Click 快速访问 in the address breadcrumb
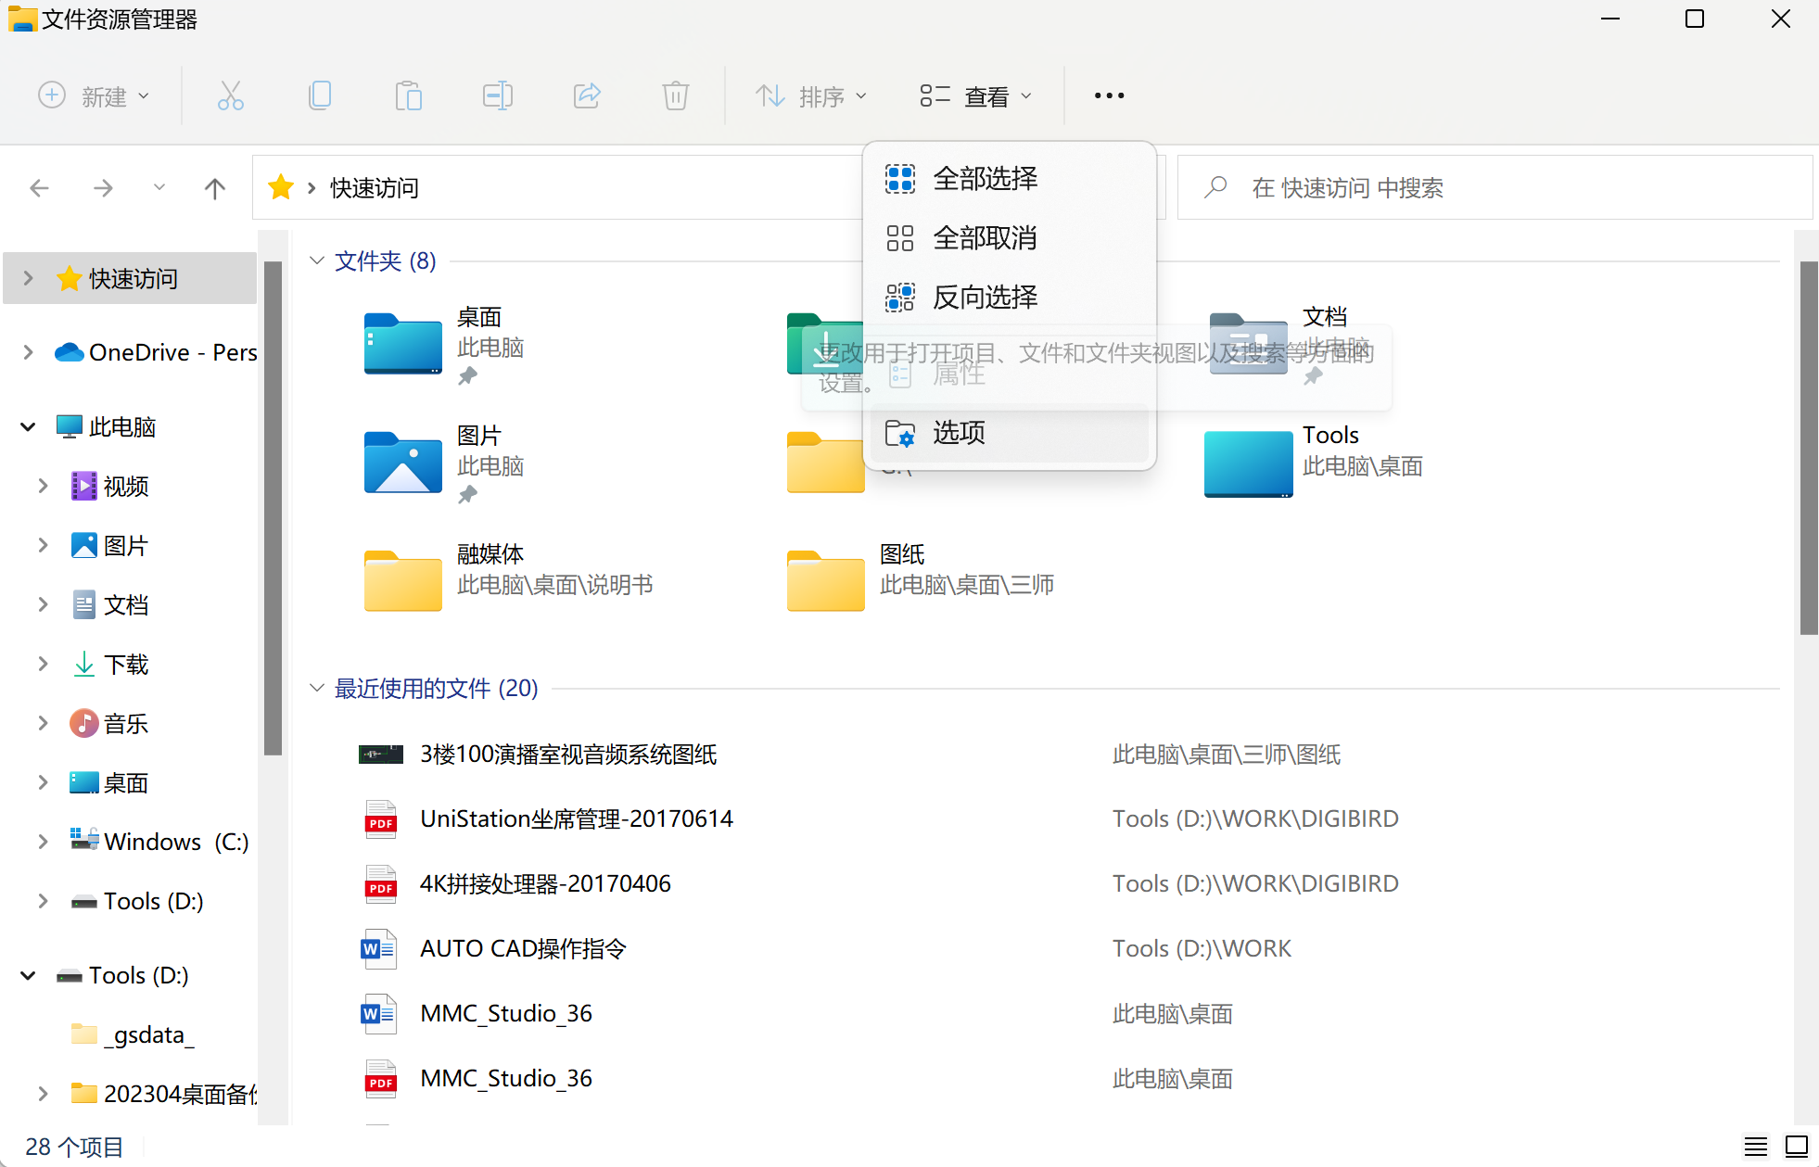 tap(375, 188)
